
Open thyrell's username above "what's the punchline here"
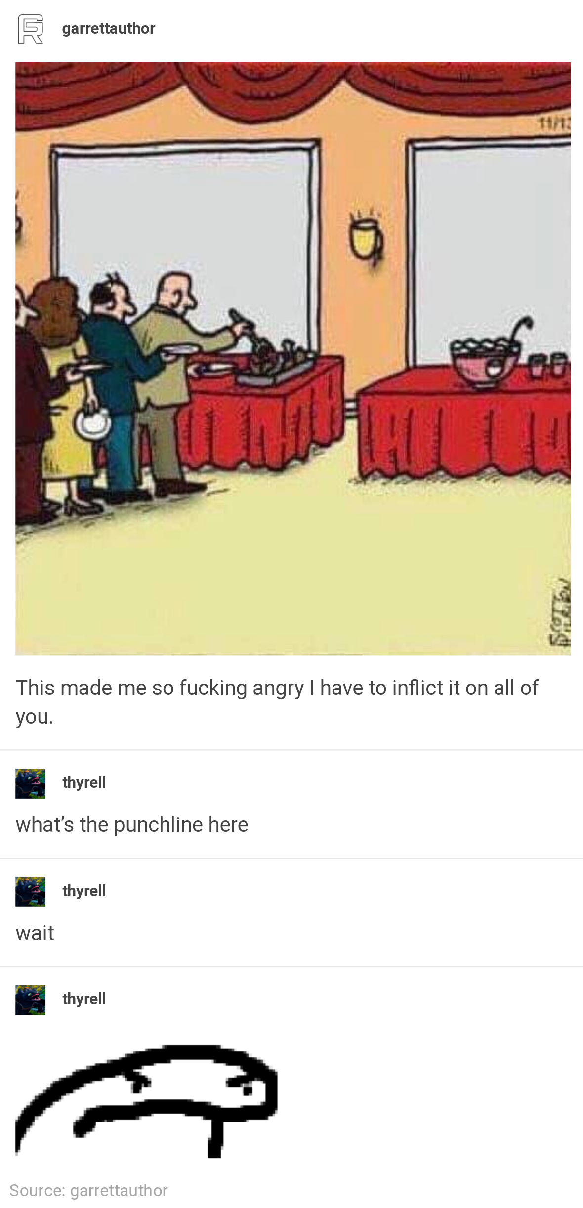84,782
